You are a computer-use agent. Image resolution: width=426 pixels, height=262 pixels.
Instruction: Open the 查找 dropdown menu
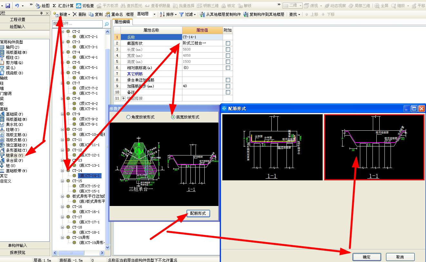[295, 14]
